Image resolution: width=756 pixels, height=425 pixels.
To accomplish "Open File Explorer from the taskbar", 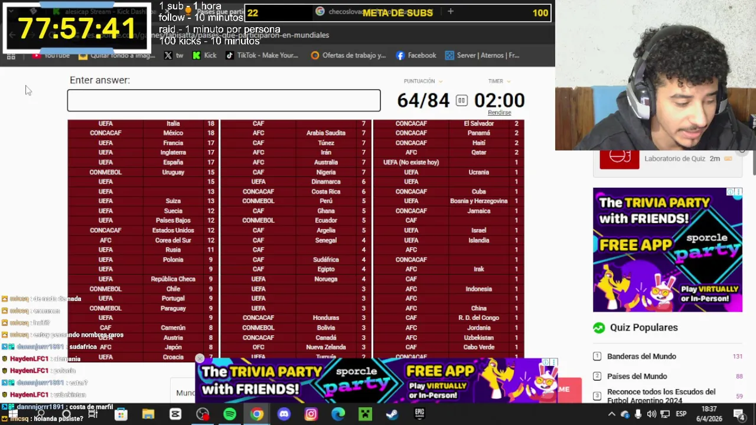I will click(x=148, y=414).
